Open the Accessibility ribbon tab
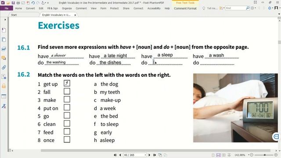Screen dimensions: 281x158 pos(154,8)
